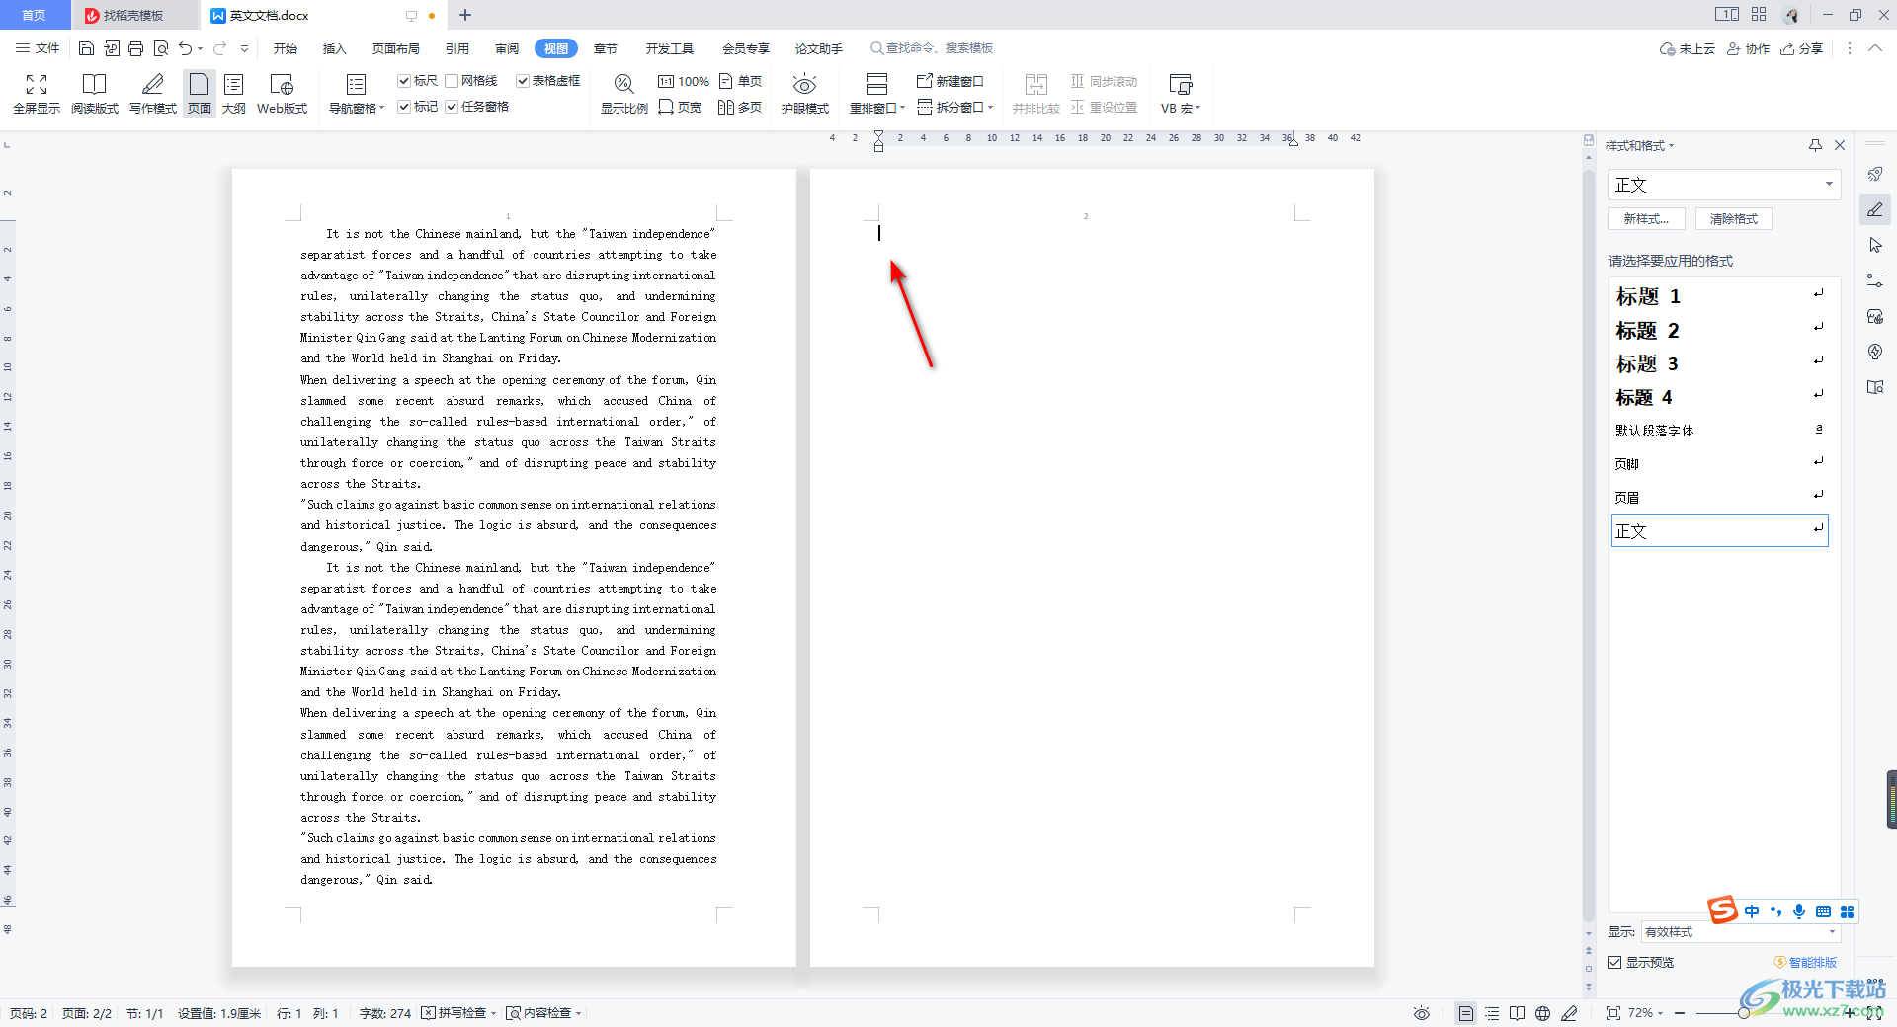Switch to the Insert (插入) ribbon tab
Image resolution: width=1897 pixels, height=1027 pixels.
tap(335, 48)
